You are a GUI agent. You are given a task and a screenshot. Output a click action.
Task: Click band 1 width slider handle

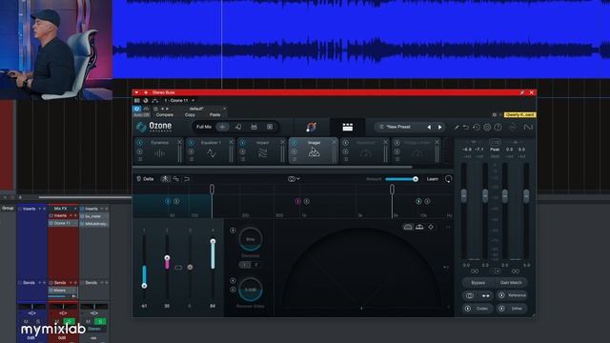pos(144,286)
